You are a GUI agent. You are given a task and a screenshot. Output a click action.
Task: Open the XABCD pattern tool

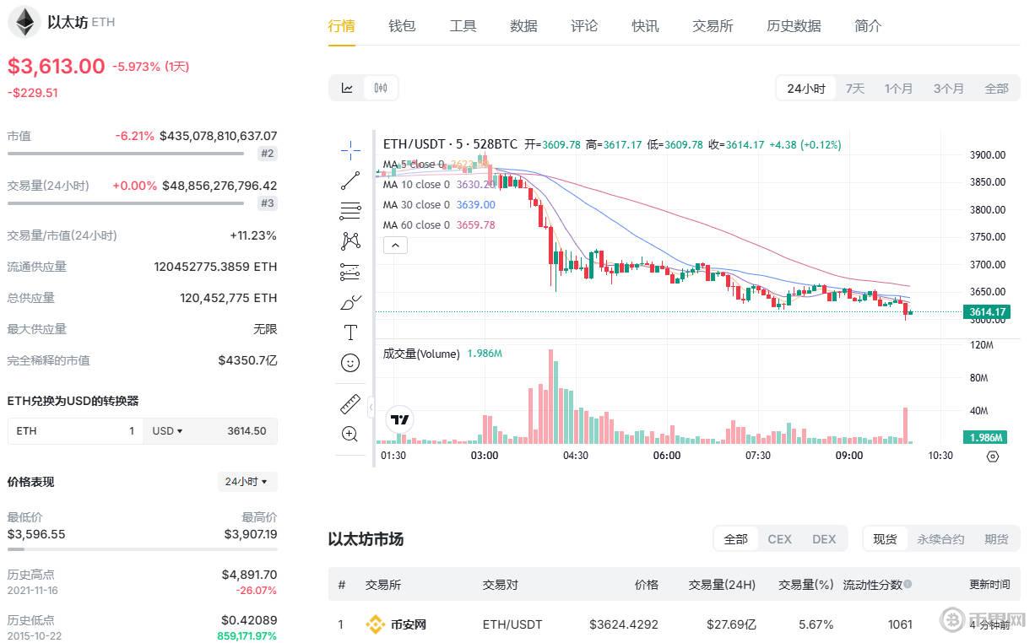[350, 241]
